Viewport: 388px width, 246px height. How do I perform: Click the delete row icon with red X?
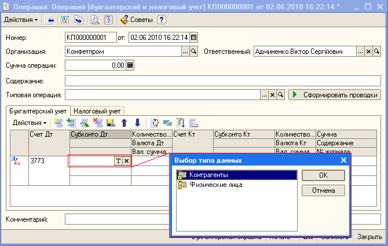pos(97,123)
